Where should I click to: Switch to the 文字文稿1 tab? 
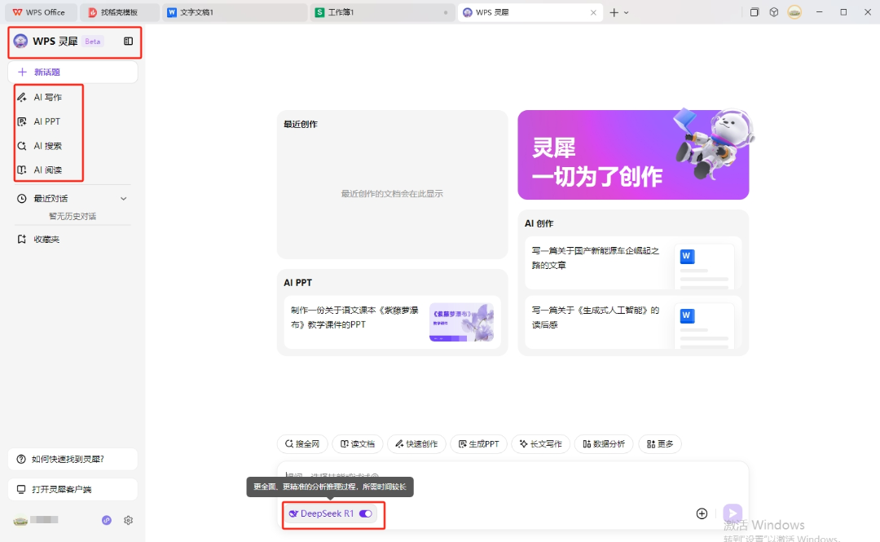(235, 12)
